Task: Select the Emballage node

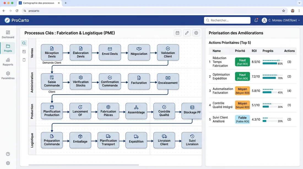Action: [x=80, y=140]
